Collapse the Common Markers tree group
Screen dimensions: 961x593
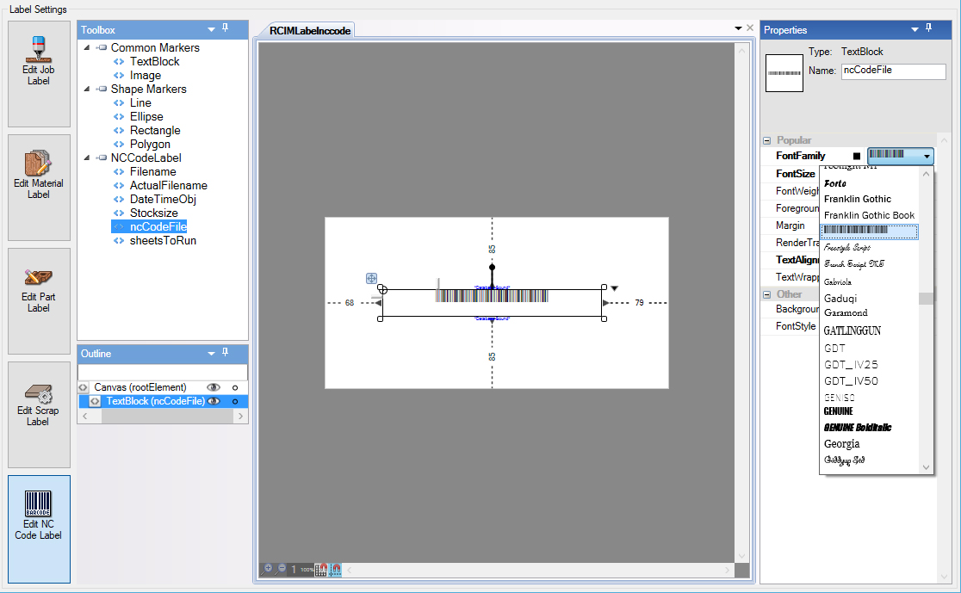coord(87,48)
